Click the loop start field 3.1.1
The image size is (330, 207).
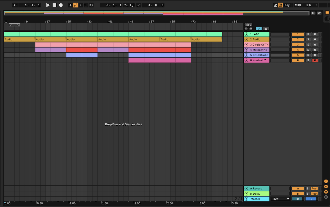111,5
